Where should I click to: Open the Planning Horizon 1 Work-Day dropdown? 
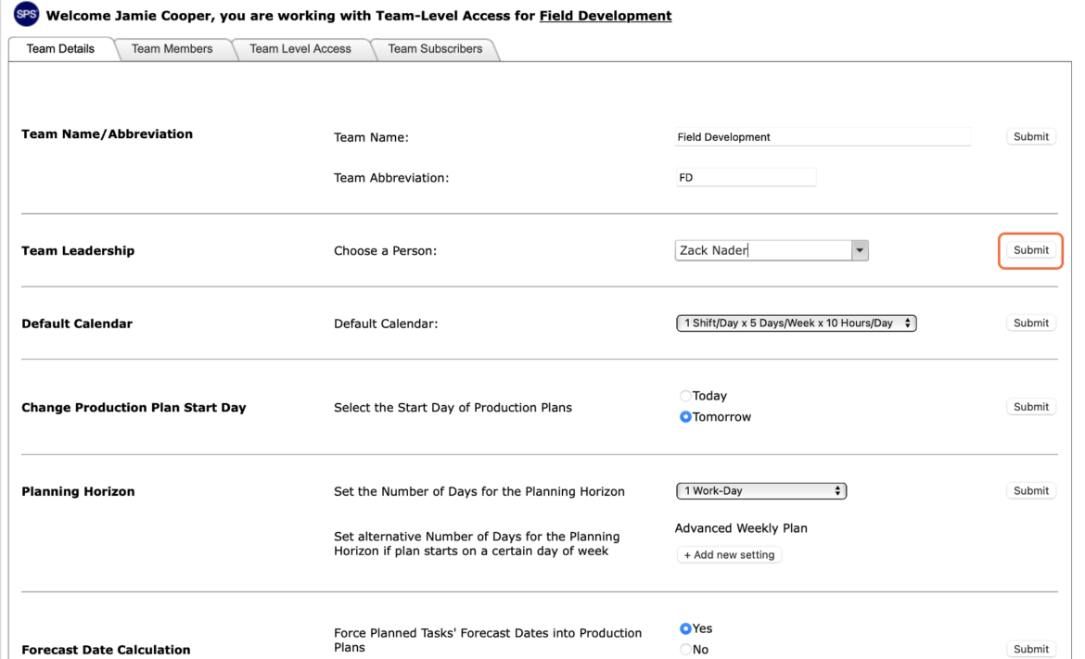[x=761, y=491]
